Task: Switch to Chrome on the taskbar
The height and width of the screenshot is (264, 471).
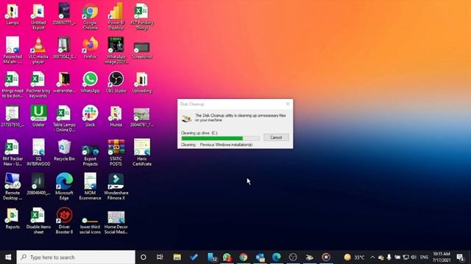Action: pyautogui.click(x=244, y=257)
